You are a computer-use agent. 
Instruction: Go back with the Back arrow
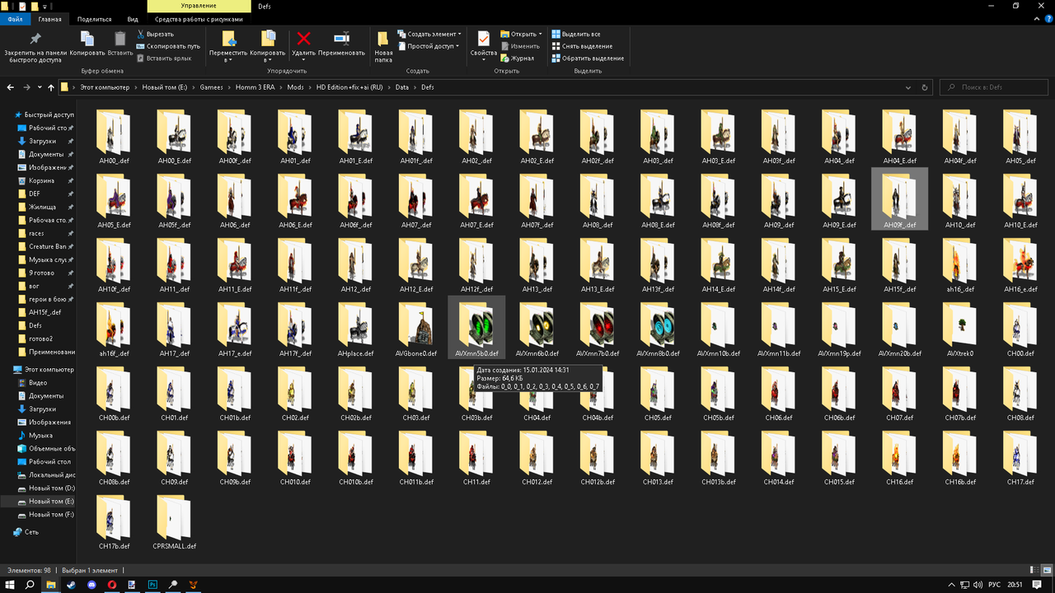tap(11, 87)
